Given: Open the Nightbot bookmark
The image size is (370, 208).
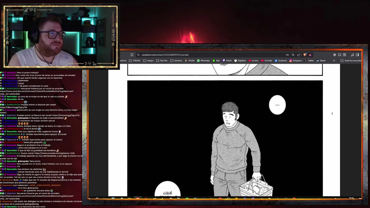Looking at the screenshot, I should (240, 61).
